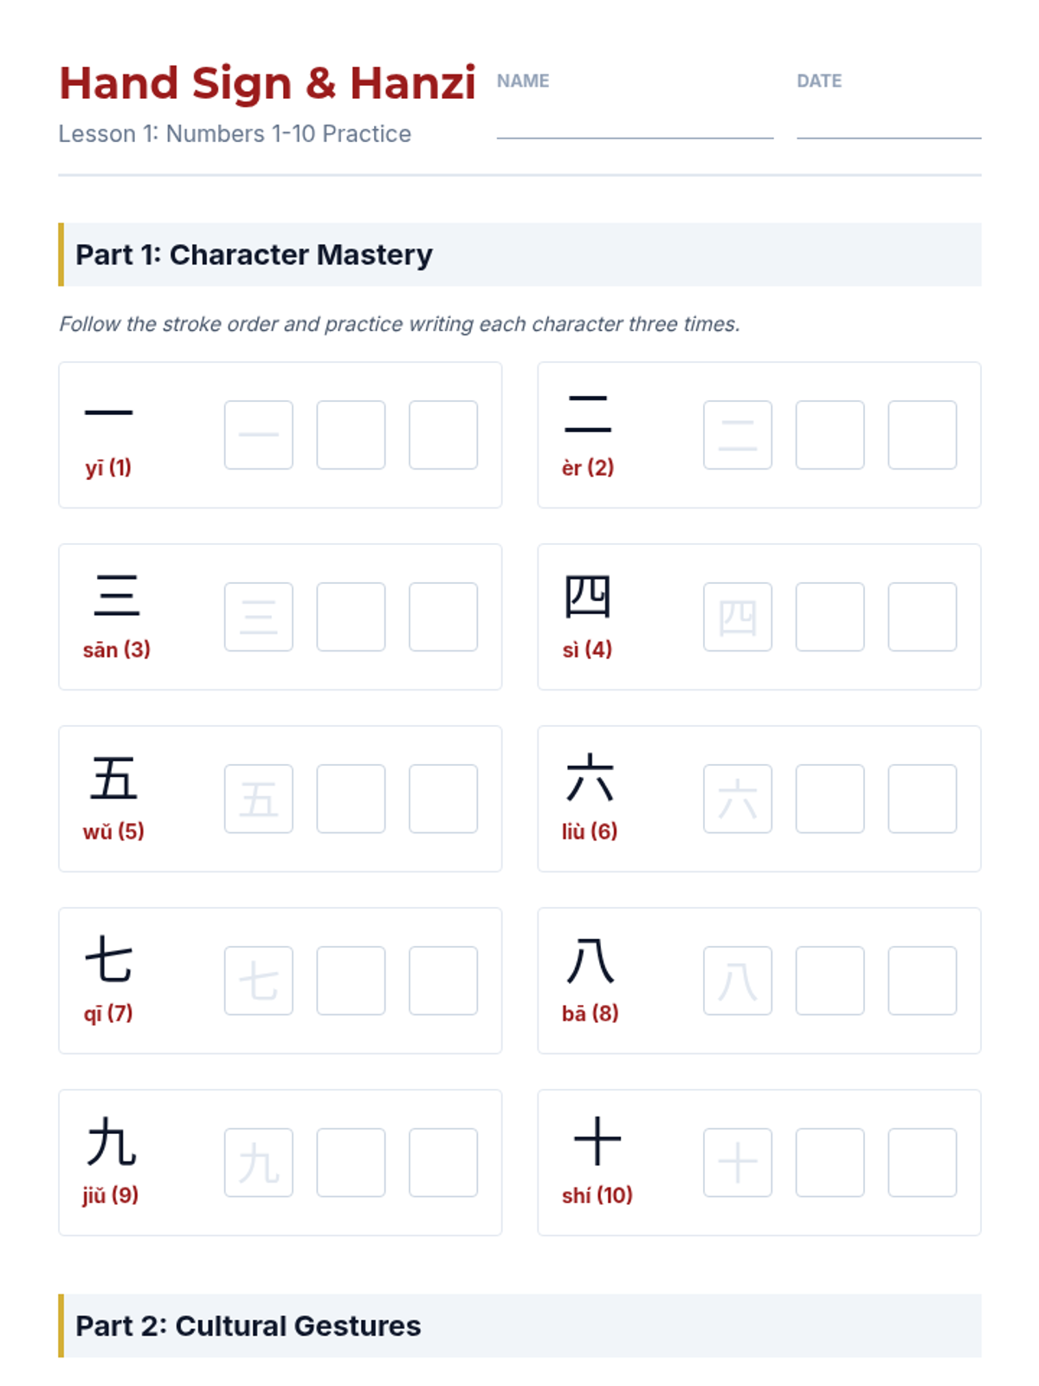Click the Part 2: Cultural Gestures heading
This screenshot has width=1039, height=1386.
pos(248,1326)
